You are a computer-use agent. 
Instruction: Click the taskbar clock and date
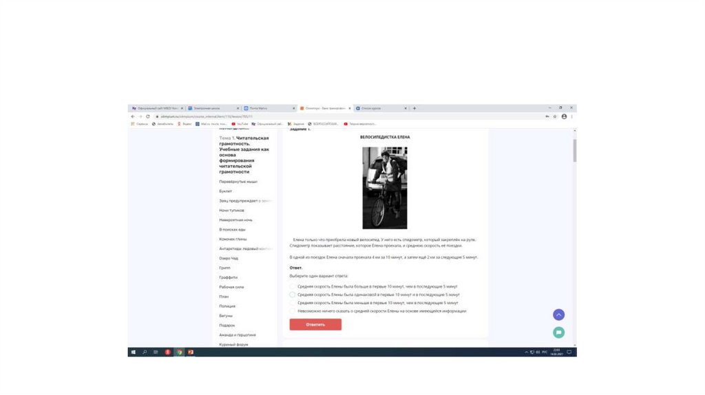coord(556,352)
